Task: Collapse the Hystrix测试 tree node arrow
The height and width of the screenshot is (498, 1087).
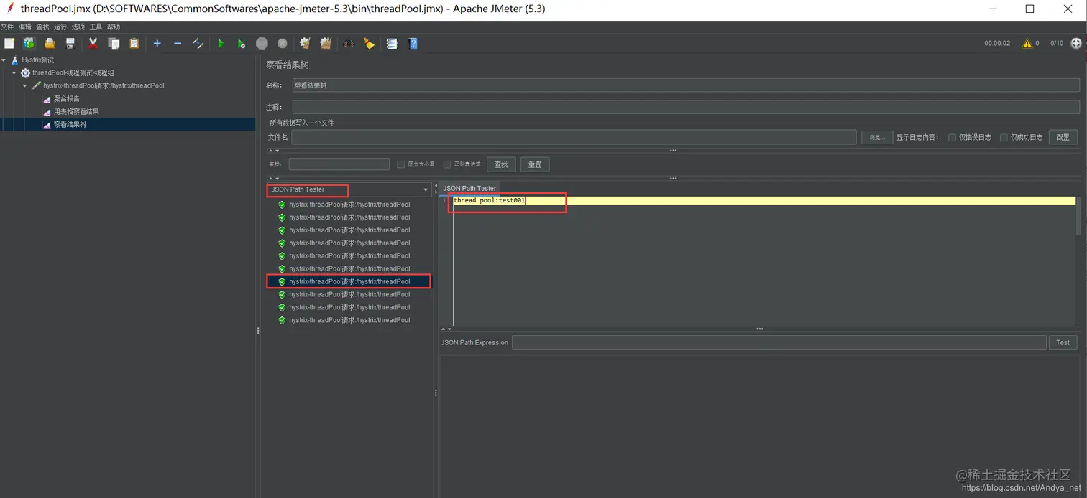Action: coord(4,60)
